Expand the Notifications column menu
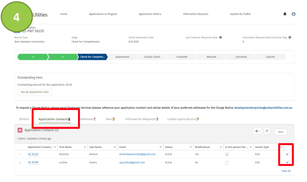 click(221, 147)
